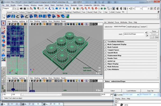Toggle construction history on the status line
This screenshot has height=106, width=161.
[x=108, y=9]
